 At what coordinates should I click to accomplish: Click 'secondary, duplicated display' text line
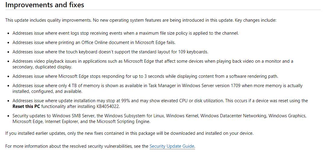click(42, 67)
